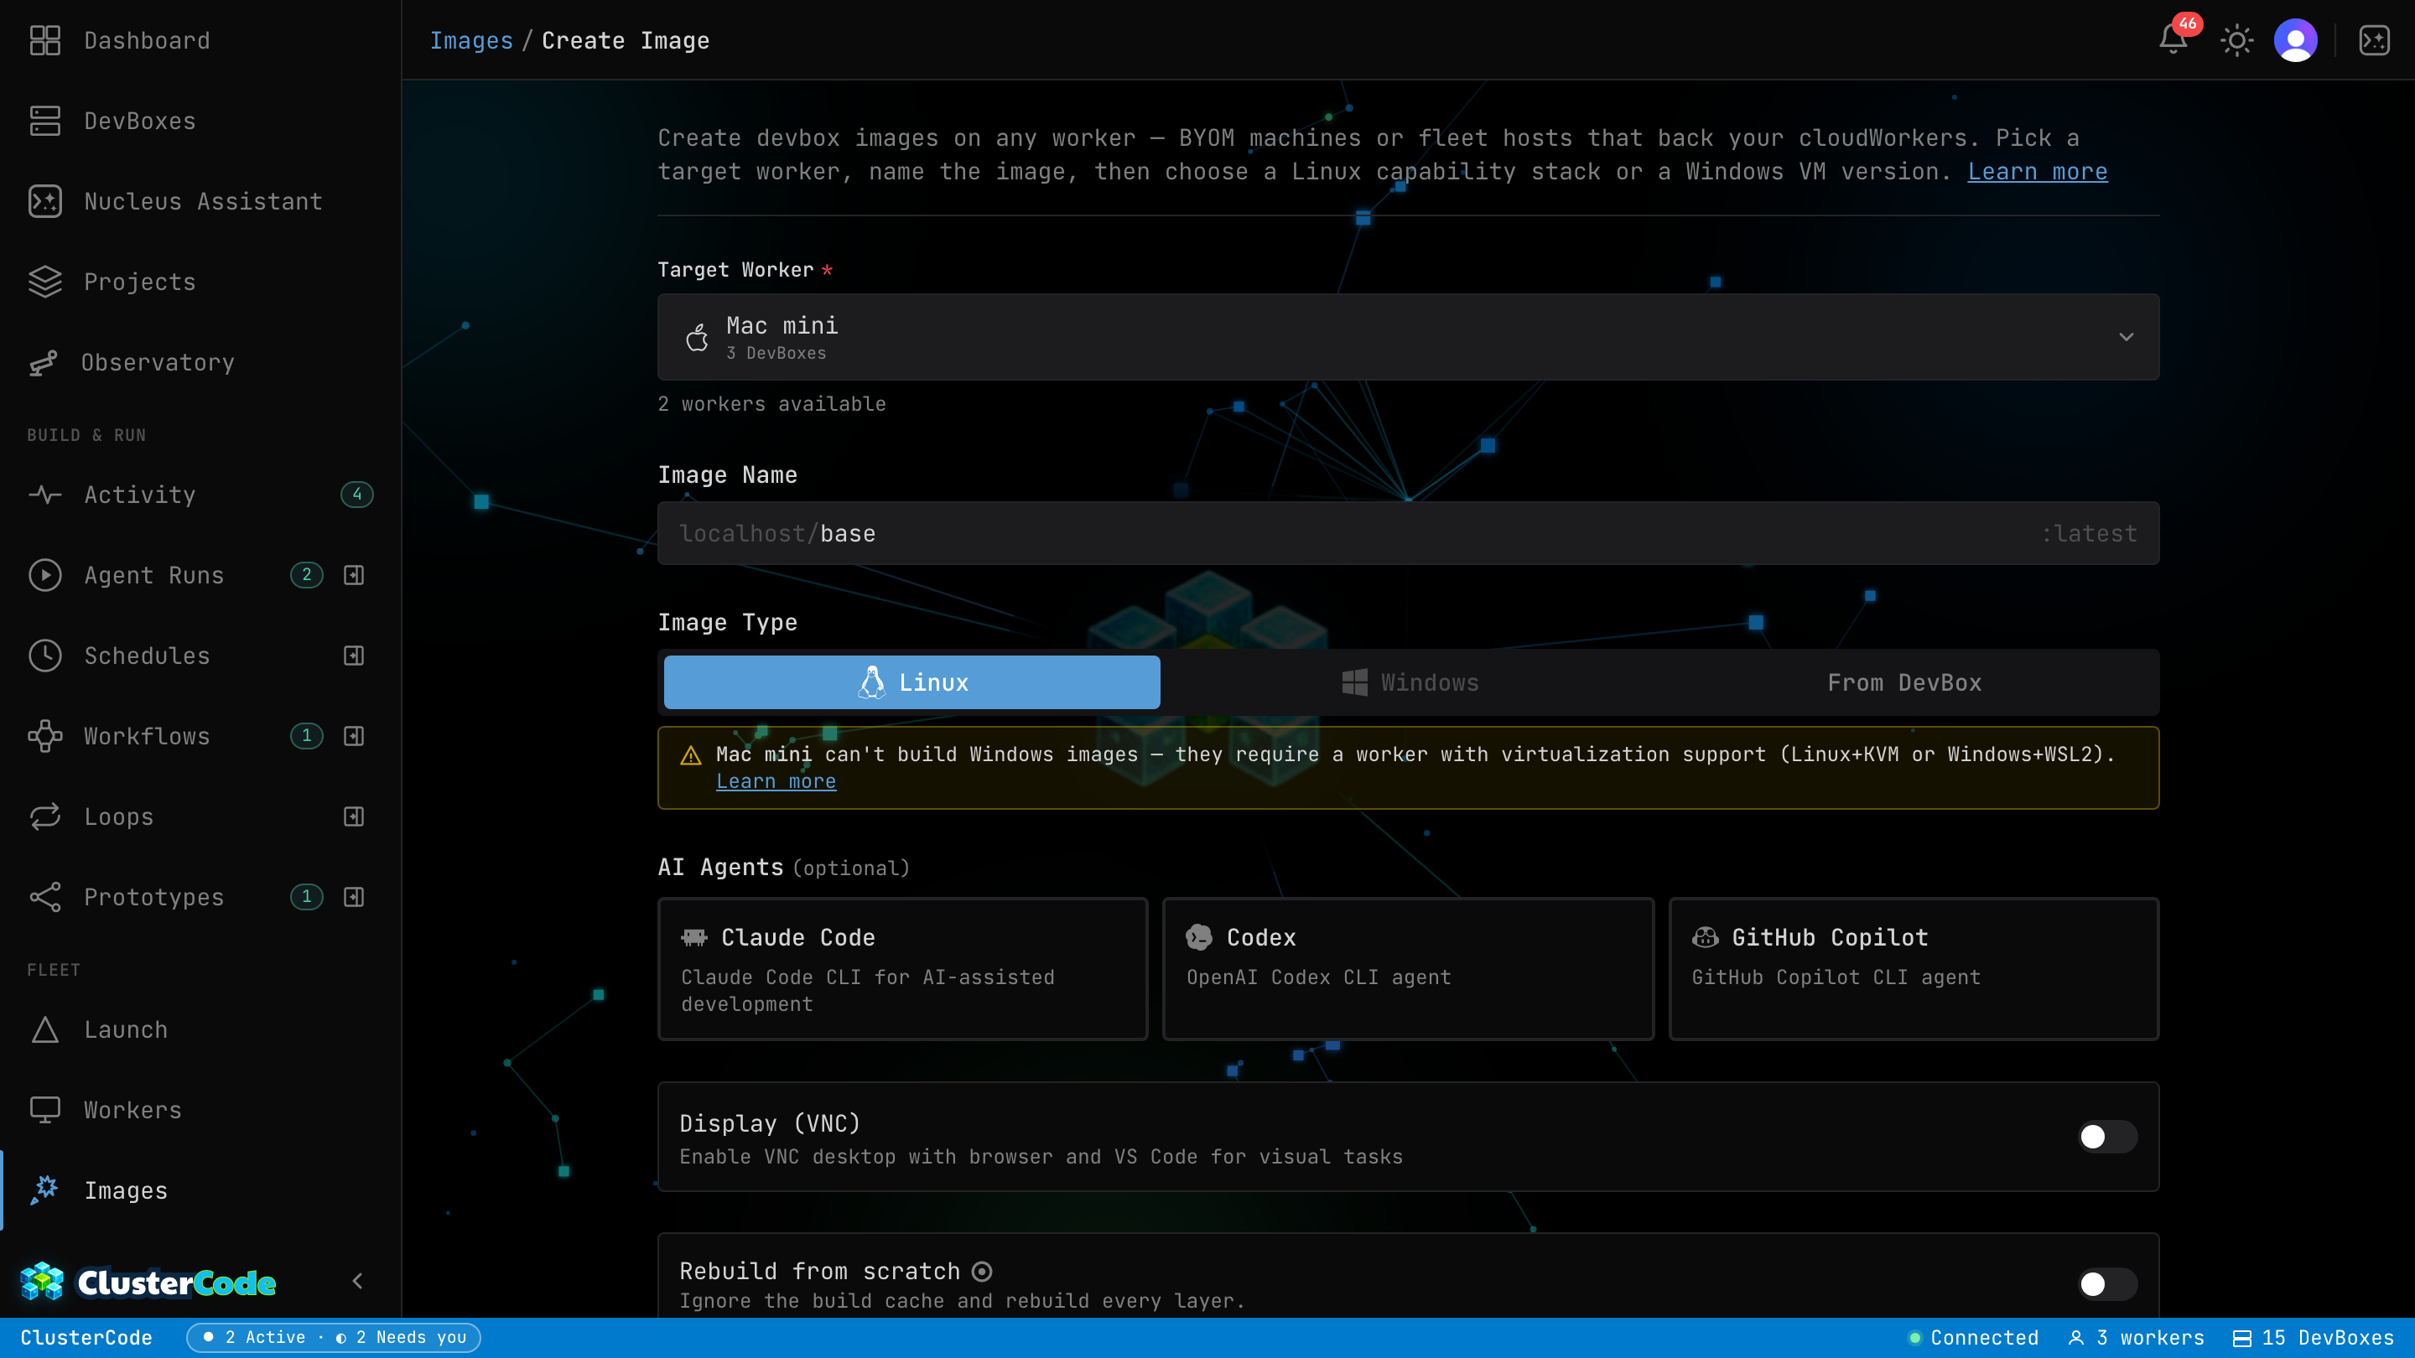Click the Rebuild from scratch info icon
The width and height of the screenshot is (2415, 1358).
point(982,1272)
